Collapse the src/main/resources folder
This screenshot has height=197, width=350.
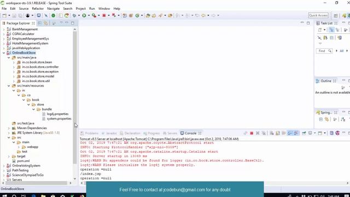pyautogui.click(x=9, y=86)
